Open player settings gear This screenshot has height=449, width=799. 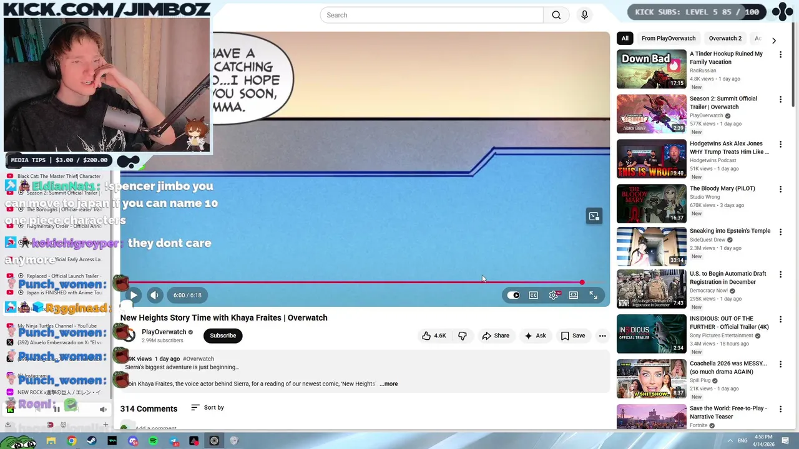coord(554,295)
